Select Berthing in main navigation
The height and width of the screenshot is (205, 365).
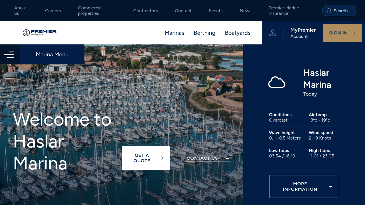[x=204, y=33]
